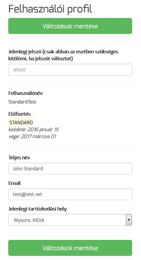The height and width of the screenshot is (260, 141).
Task: Click the Előfizetés label
Action: [x=20, y=114]
